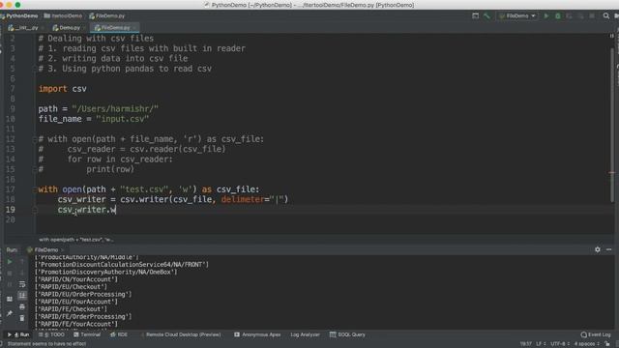
Task: Toggle scroll to end icon in Run panel
Action: tap(22, 295)
